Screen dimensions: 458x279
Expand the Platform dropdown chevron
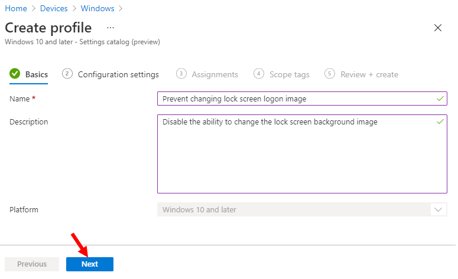point(438,209)
